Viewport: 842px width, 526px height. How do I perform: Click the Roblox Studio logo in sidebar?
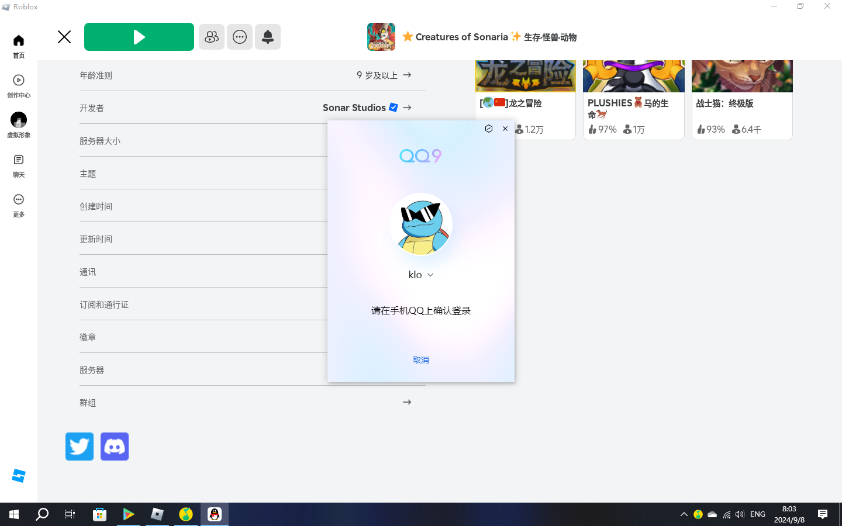point(19,476)
